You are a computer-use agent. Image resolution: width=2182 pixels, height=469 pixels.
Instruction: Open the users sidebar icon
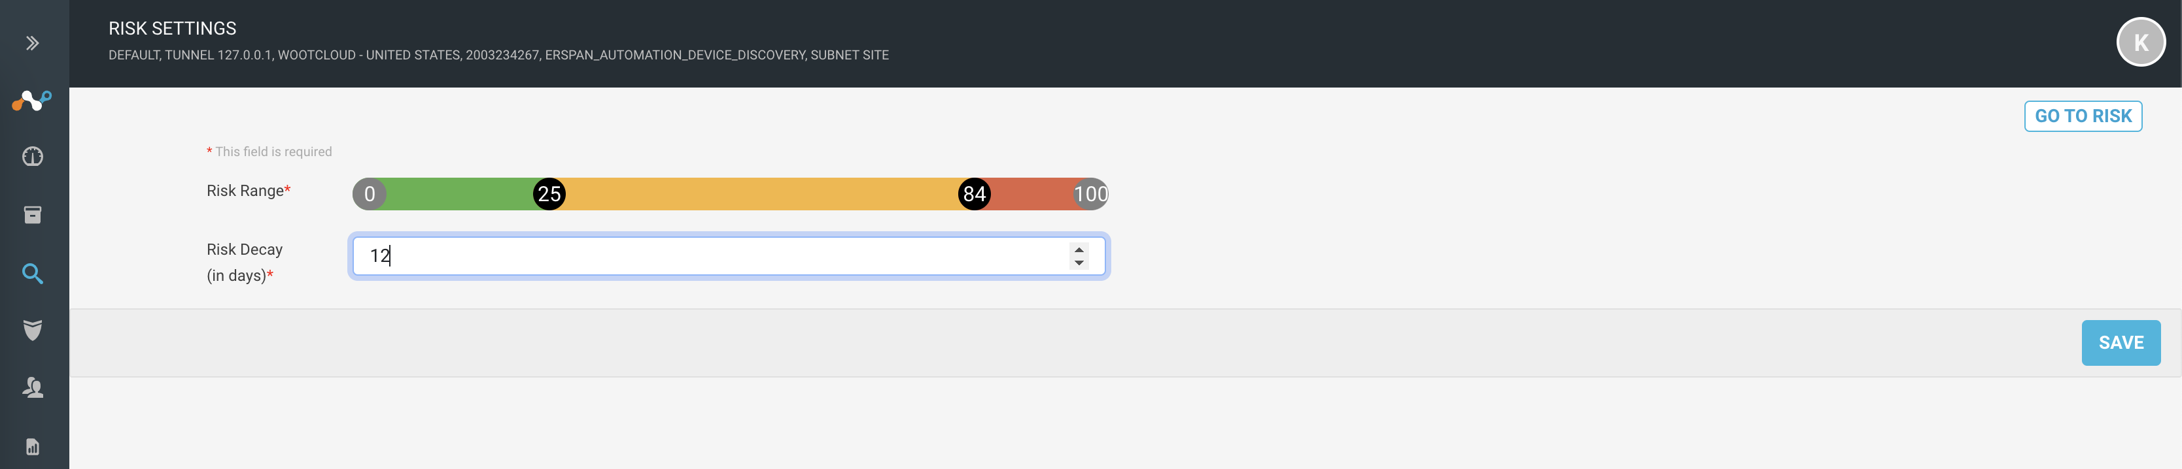(32, 388)
